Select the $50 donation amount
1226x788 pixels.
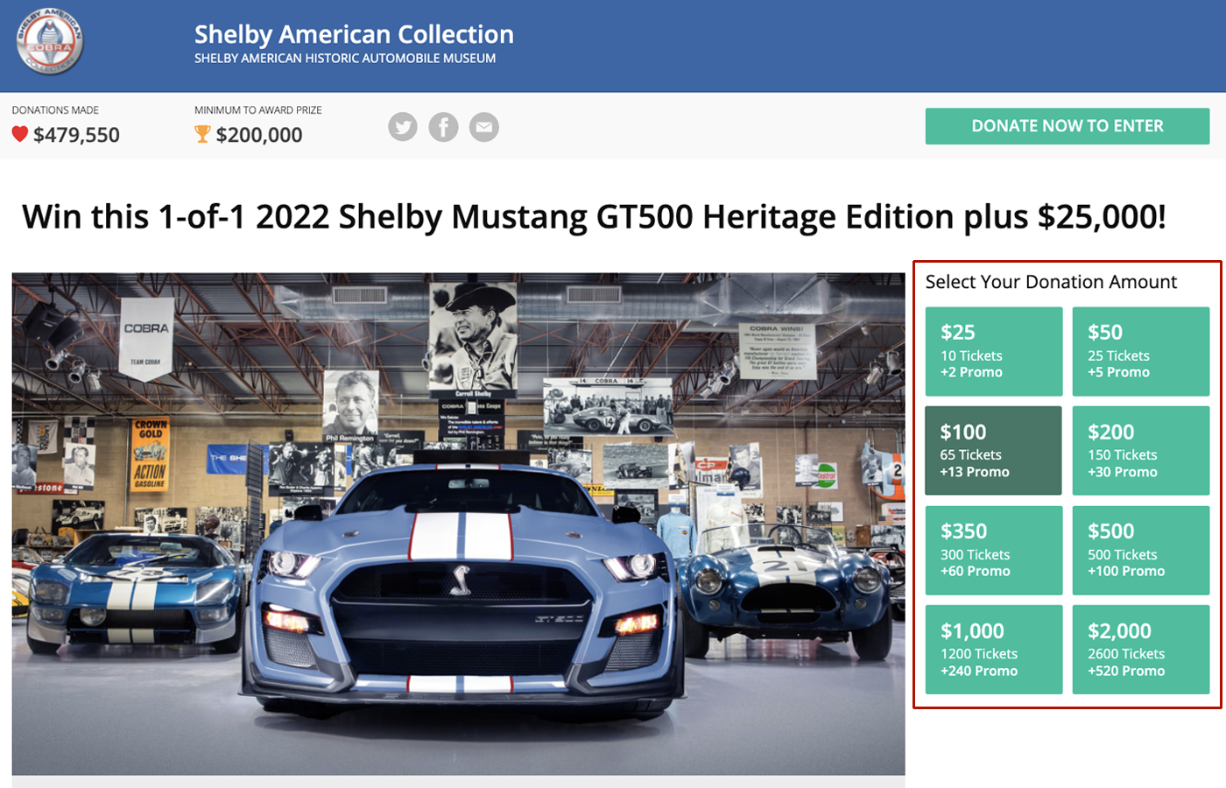(x=1141, y=350)
